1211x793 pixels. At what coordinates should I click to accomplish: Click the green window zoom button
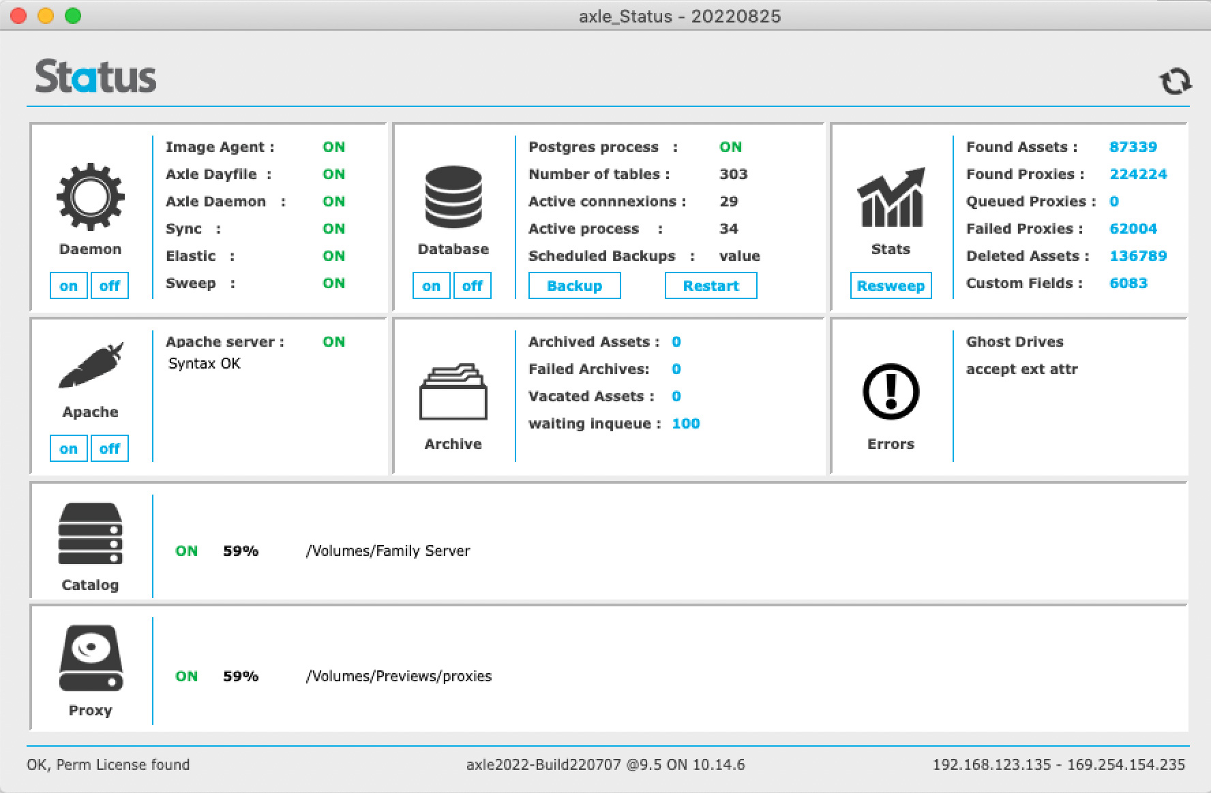click(x=73, y=16)
